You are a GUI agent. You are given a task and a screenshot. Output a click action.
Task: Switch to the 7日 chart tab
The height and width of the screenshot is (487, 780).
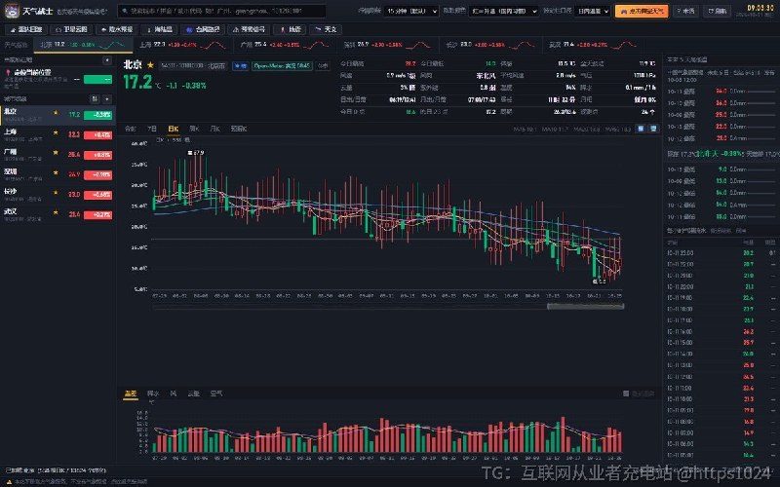(152, 129)
